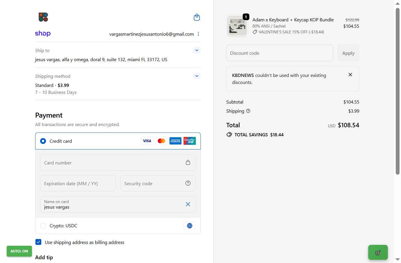Click the Adam x Keyboard product title
The height and width of the screenshot is (263, 401).
click(x=293, y=20)
